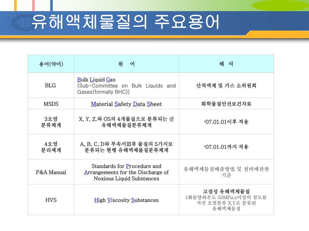Viewport: 309px width, 231px height.
Task: Select the header cell 용어(약어)
Action: point(51,64)
